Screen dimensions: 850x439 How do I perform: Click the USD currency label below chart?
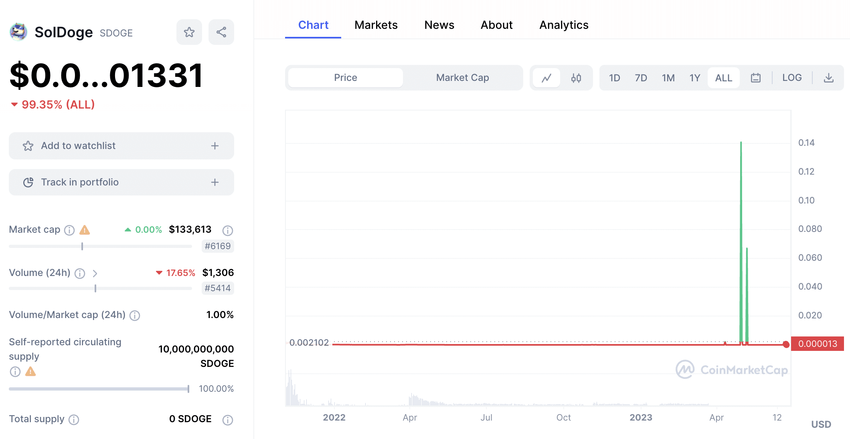pos(821,425)
